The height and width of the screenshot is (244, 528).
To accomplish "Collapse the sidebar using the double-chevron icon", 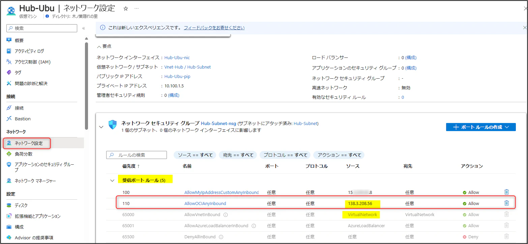I will (x=84, y=29).
